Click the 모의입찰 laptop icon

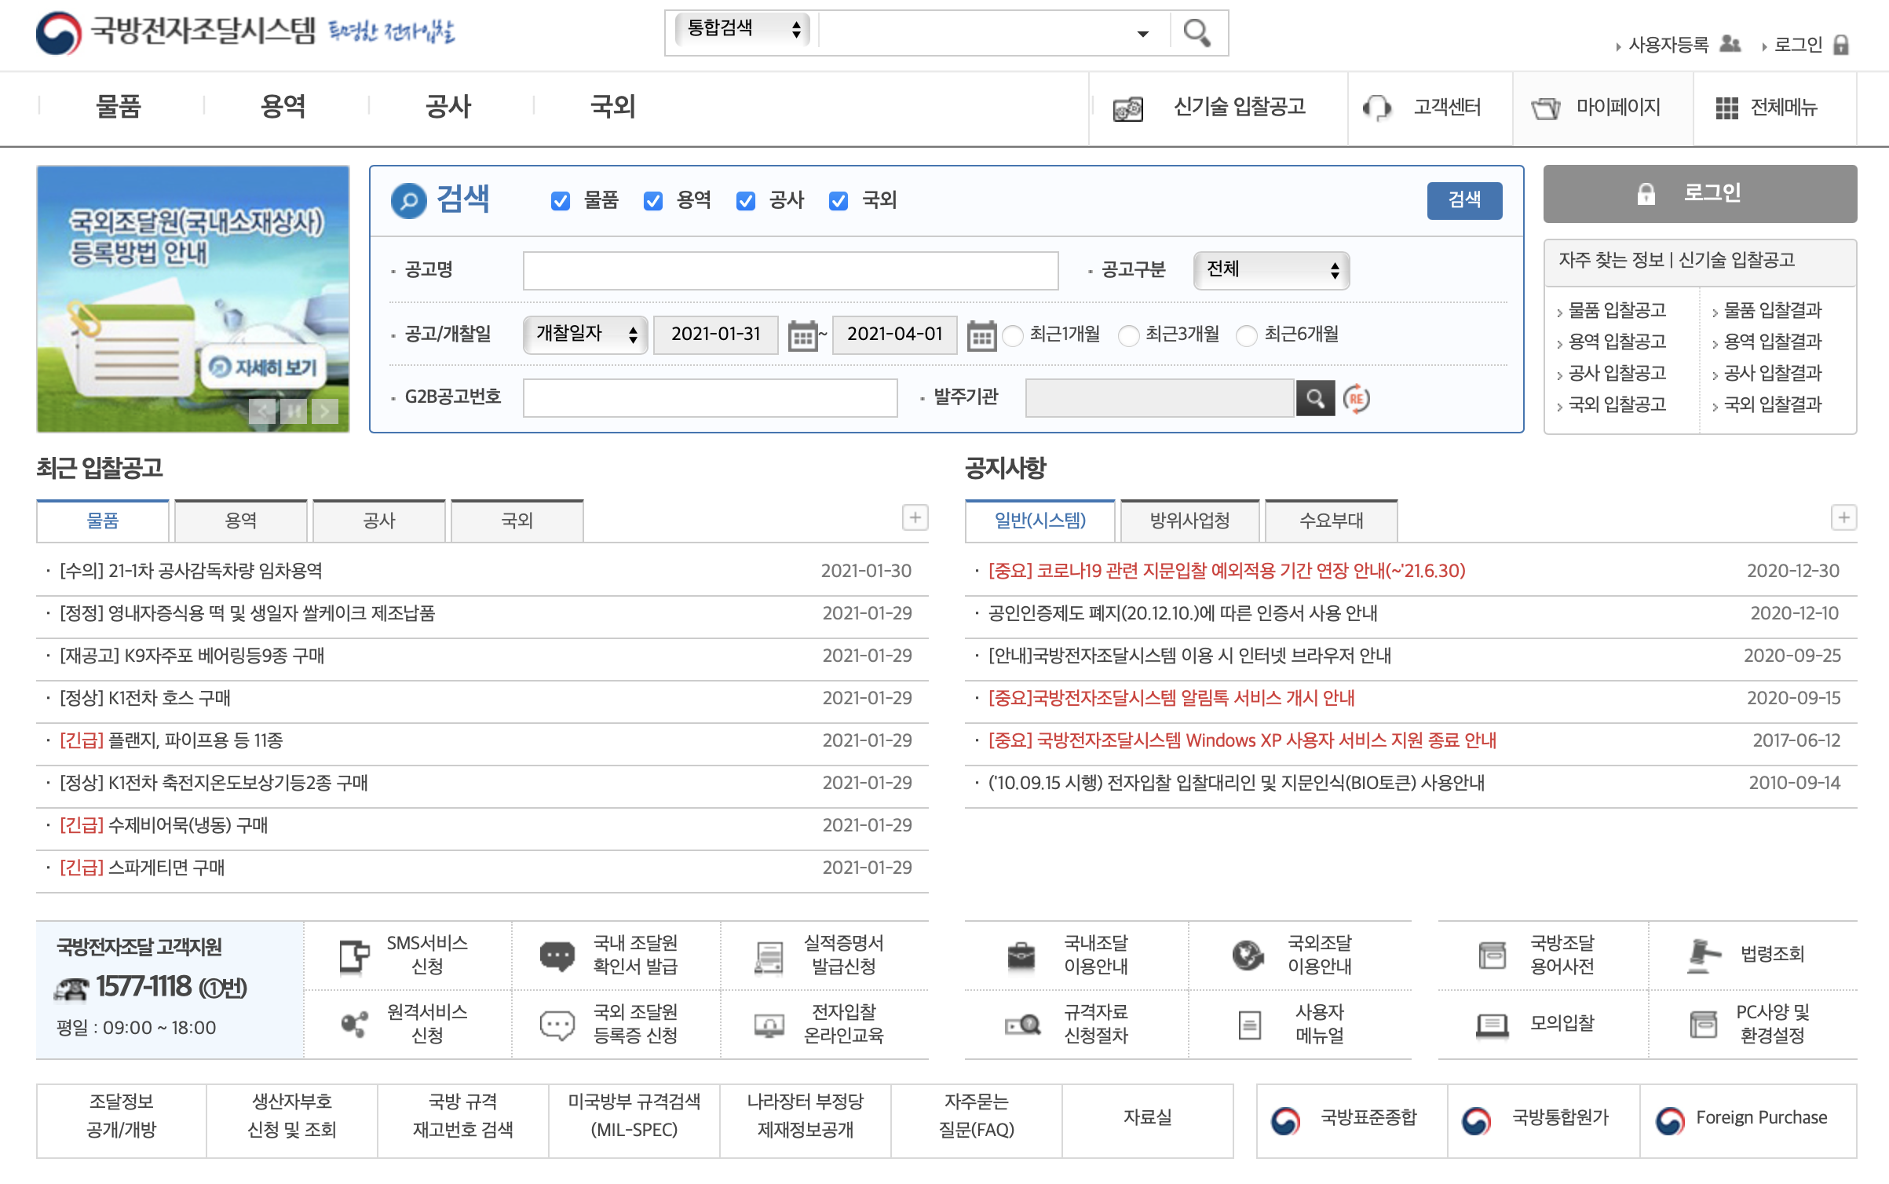pos(1492,1025)
